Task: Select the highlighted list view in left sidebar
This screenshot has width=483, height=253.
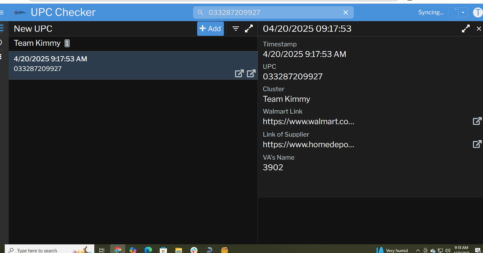Action: pyautogui.click(x=2, y=28)
